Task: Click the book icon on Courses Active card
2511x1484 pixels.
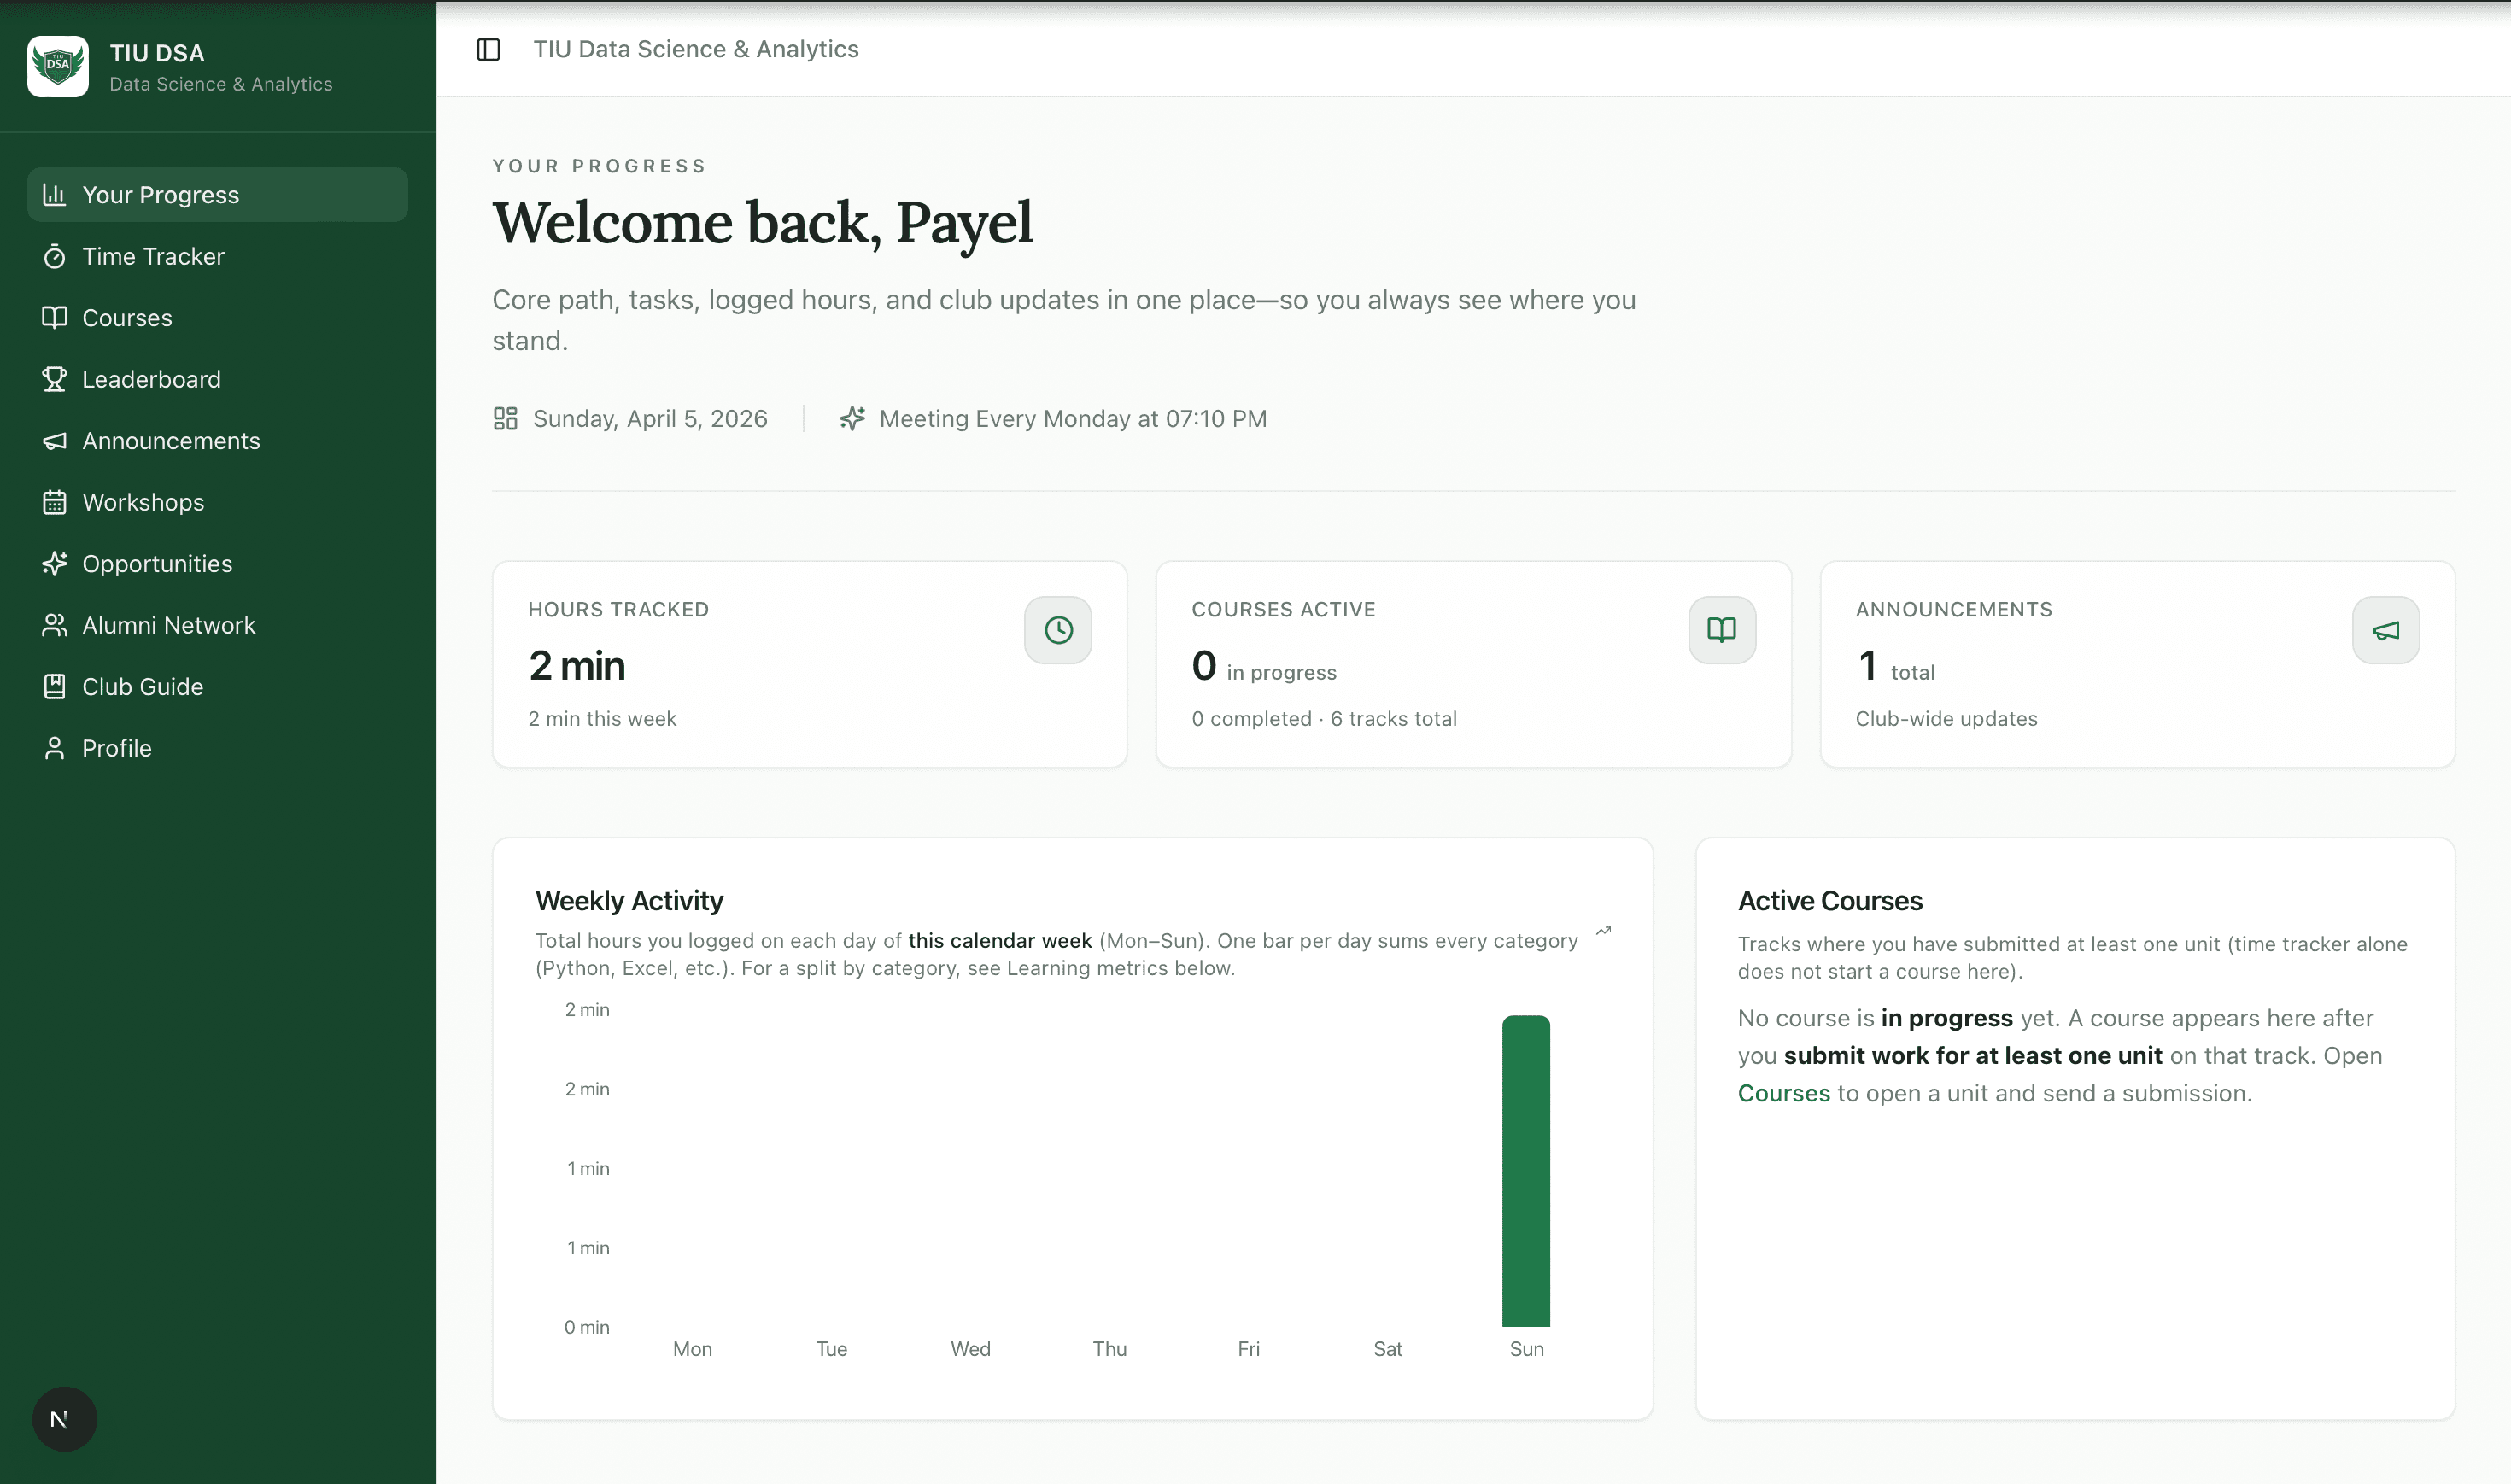Action: (x=1721, y=629)
